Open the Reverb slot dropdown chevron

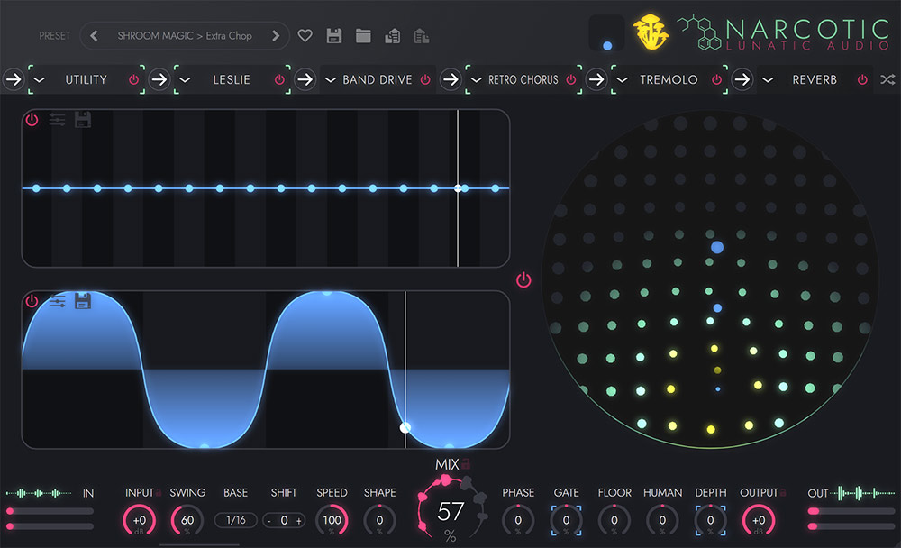click(768, 79)
